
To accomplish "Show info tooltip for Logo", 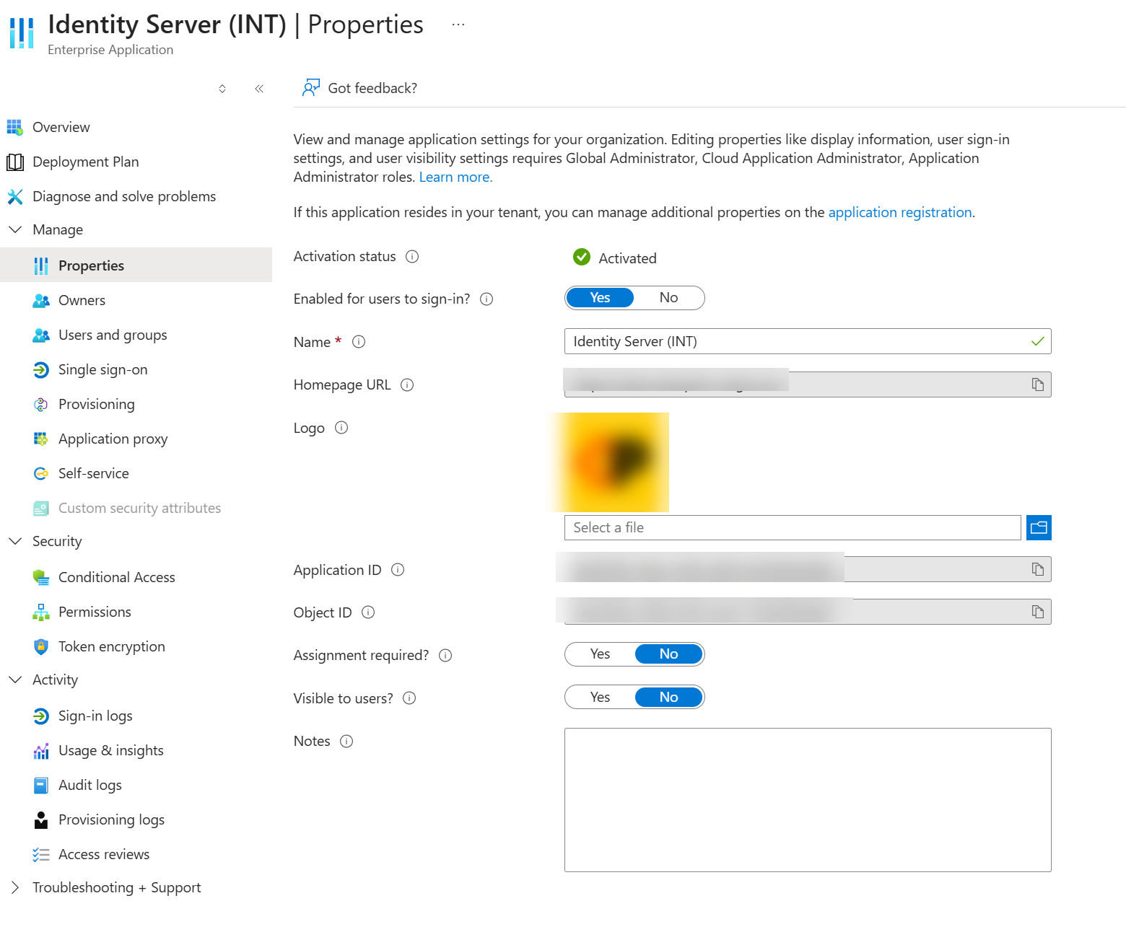I will point(341,428).
